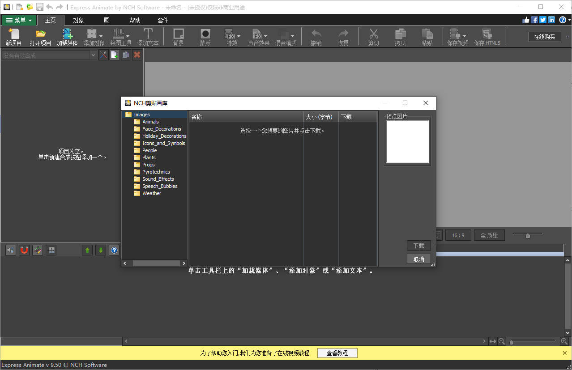Select the Animals folder in clipart tree
The height and width of the screenshot is (370, 572).
(x=150, y=122)
